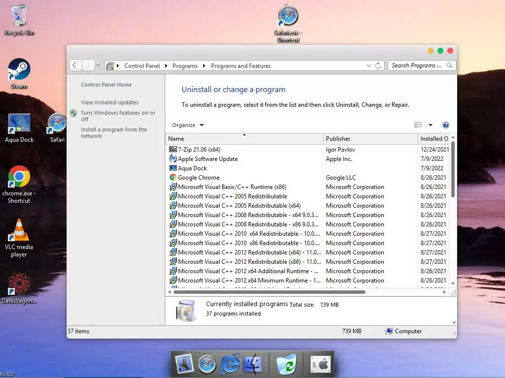Screen dimensions: 505x378
Task: Sort by the Name column header
Action: point(244,139)
